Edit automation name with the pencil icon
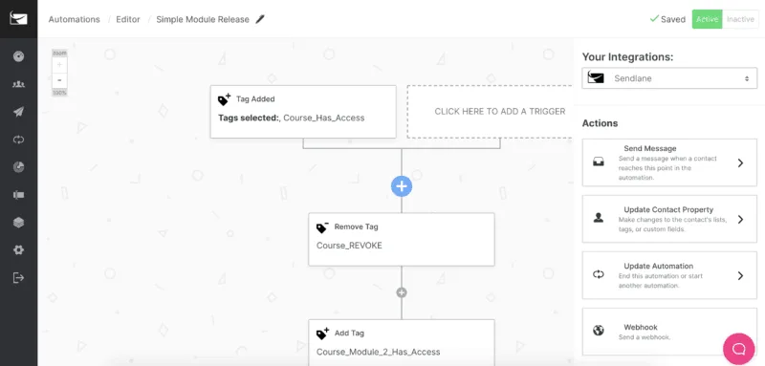The width and height of the screenshot is (765, 366). tap(260, 19)
